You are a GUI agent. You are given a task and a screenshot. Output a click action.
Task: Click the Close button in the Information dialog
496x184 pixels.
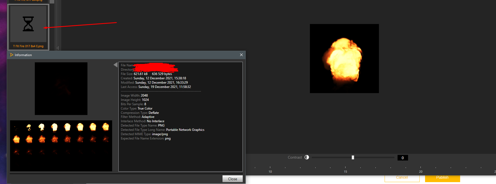(232, 179)
